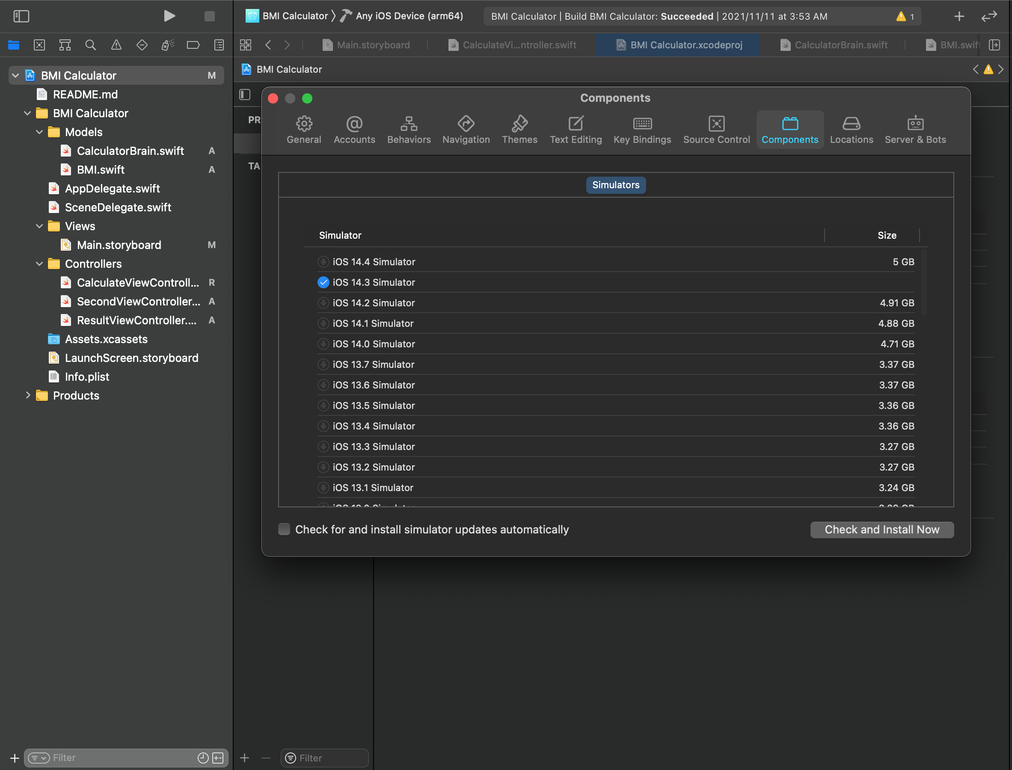The image size is (1012, 770).
Task: Open the source control navigator icon
Action: coord(39,45)
